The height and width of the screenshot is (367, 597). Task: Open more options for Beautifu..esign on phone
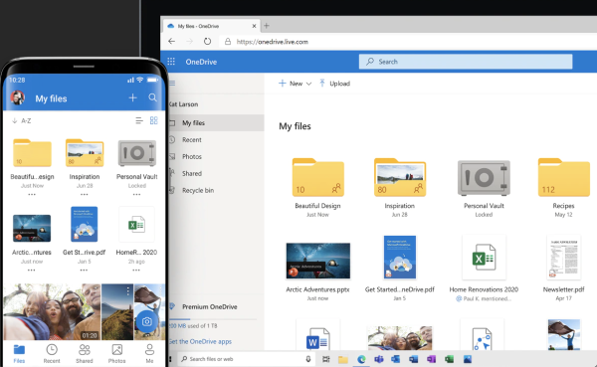32,195
